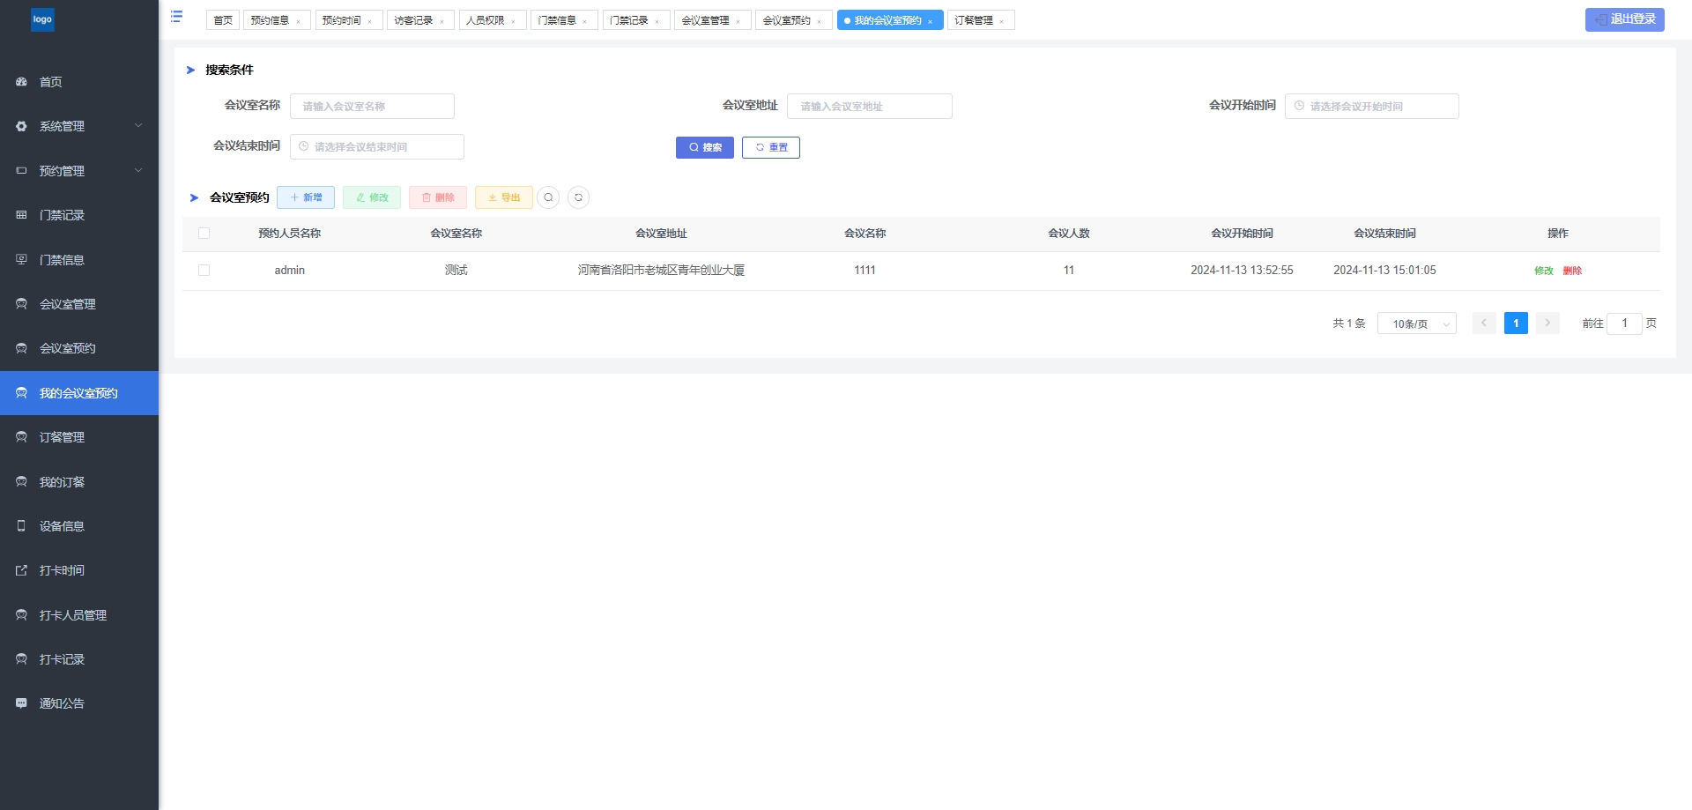Viewport: 1692px width, 810px height.
Task: Select all rows with the header checkbox
Action: (x=204, y=234)
